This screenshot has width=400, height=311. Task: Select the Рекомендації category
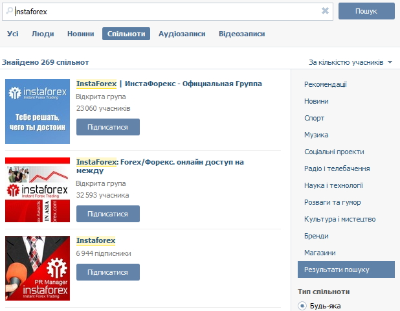click(x=326, y=84)
